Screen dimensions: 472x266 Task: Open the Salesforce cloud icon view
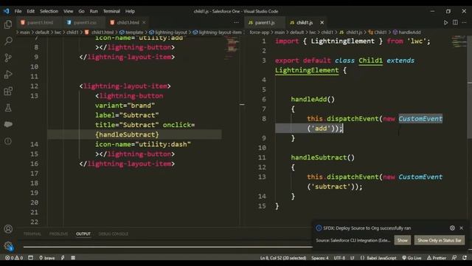pyautogui.click(x=8, y=124)
